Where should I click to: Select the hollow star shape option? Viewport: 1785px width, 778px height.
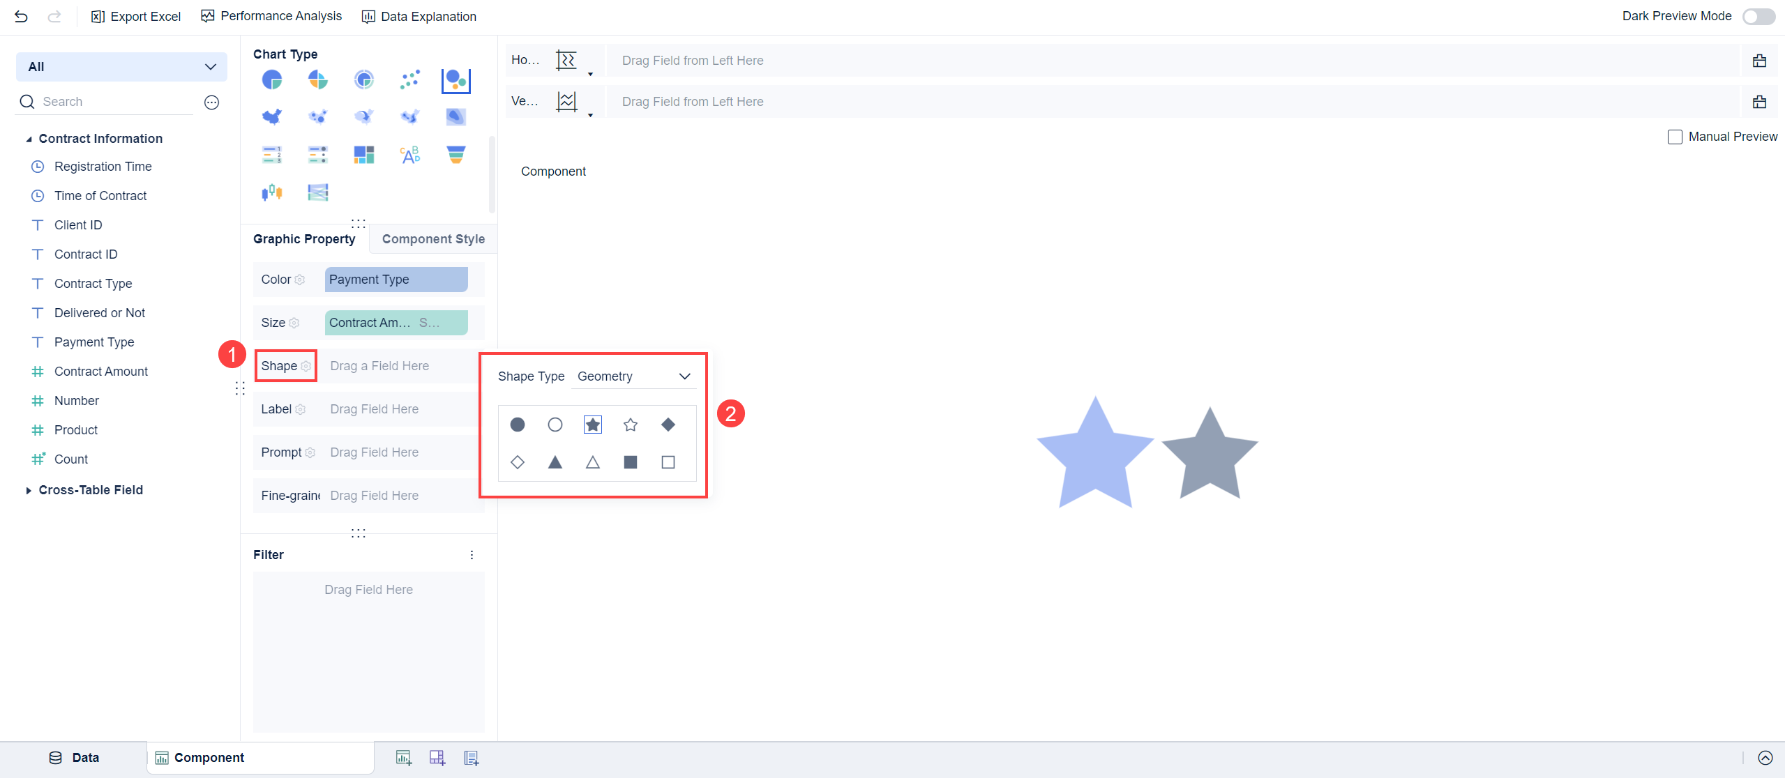630,424
